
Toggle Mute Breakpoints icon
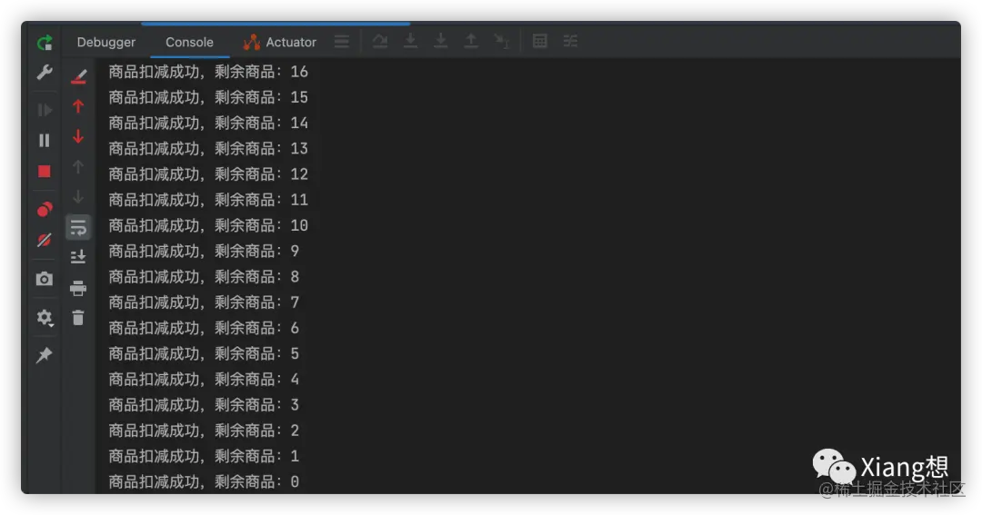click(x=45, y=241)
